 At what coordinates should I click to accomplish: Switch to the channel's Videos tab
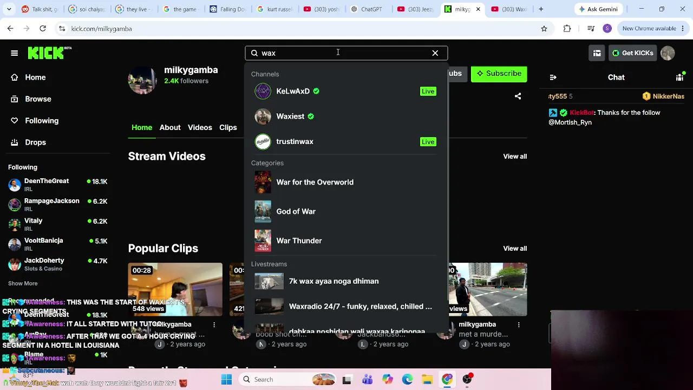pyautogui.click(x=200, y=127)
